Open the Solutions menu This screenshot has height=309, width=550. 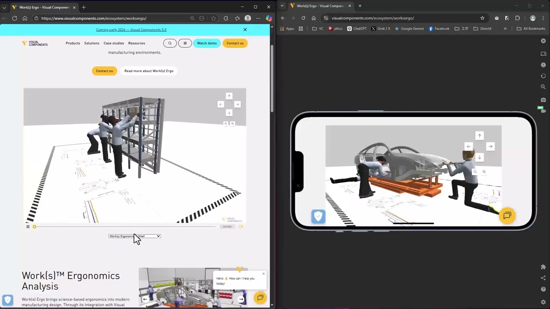pos(92,43)
